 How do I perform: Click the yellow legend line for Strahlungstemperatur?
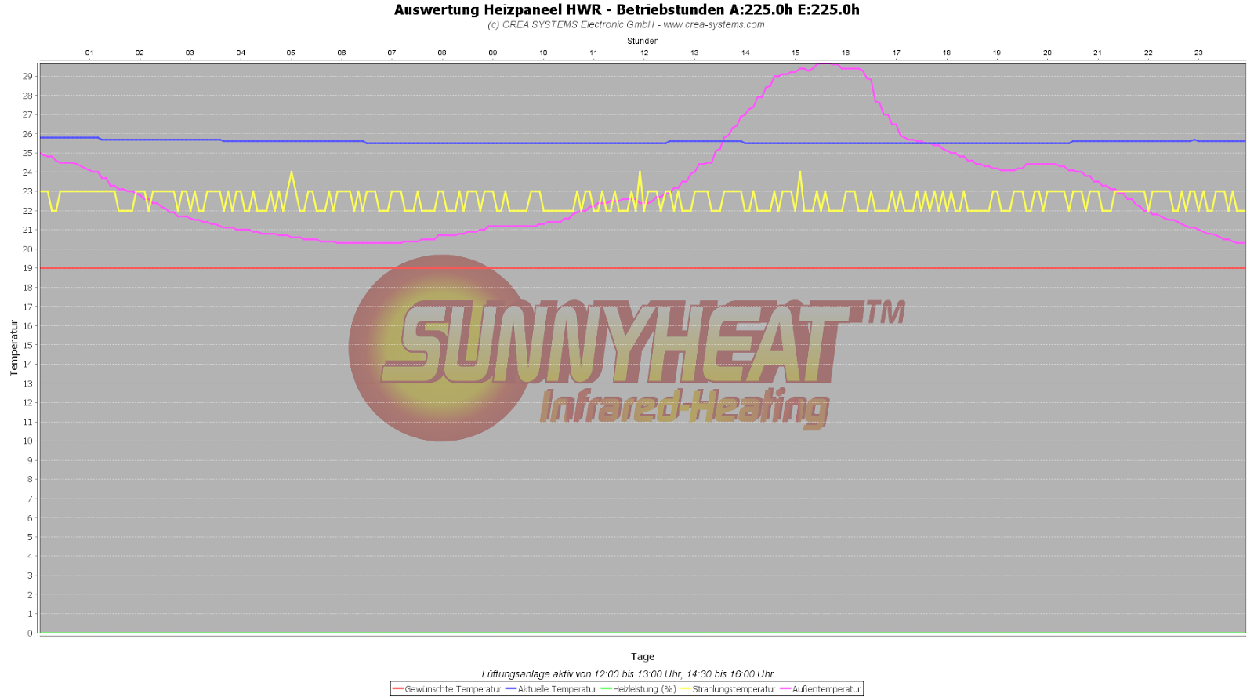tap(686, 689)
